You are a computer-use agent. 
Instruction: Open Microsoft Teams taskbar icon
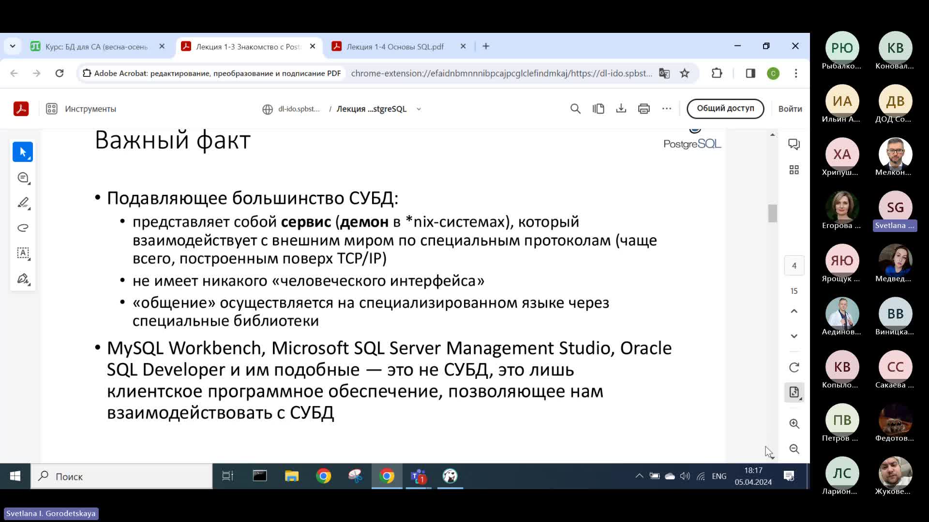coord(419,477)
